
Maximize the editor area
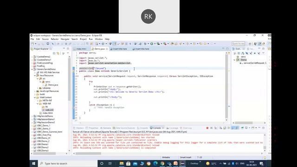[227, 49]
